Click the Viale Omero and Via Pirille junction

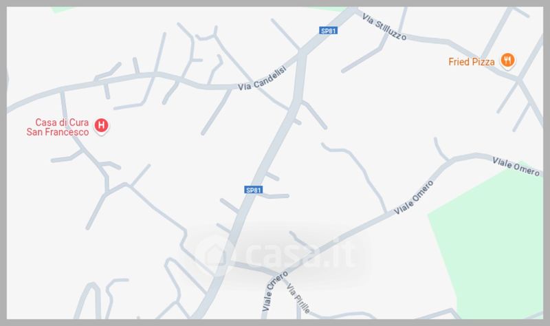click(282, 274)
